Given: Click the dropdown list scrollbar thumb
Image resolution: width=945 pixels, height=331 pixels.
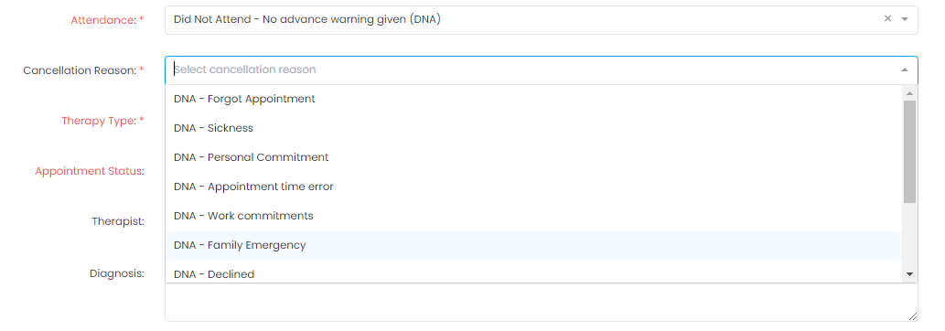Looking at the screenshot, I should 909,152.
